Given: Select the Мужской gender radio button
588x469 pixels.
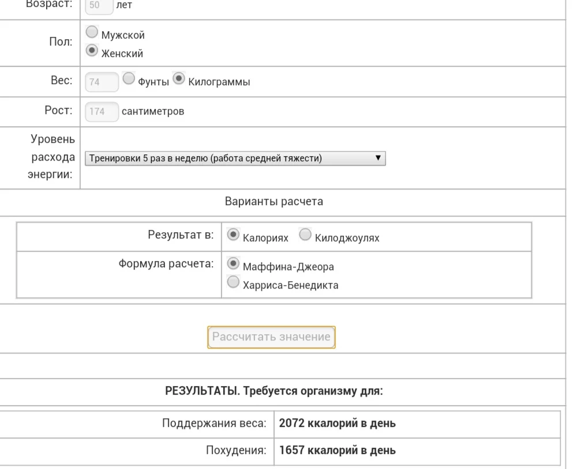Looking at the screenshot, I should (92, 33).
